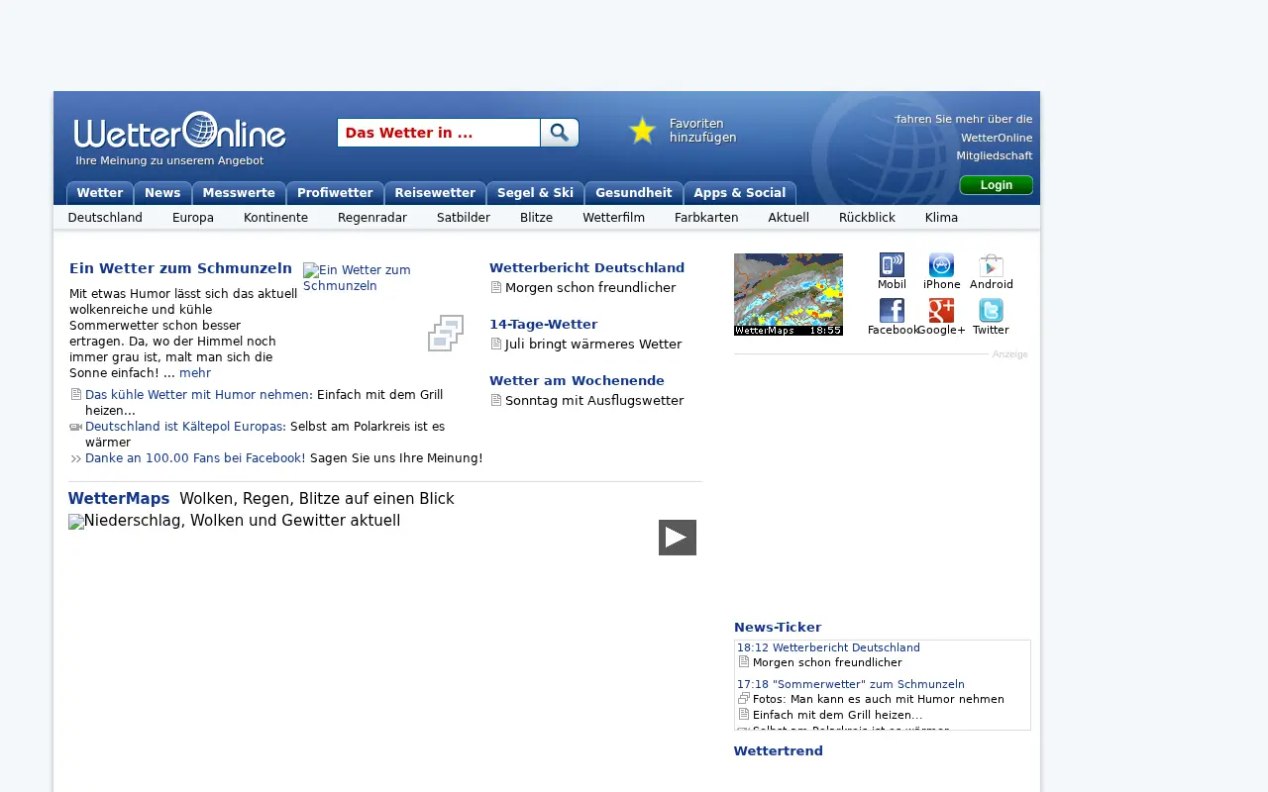The image size is (1268, 792).
Task: Open the photo gallery icon next to the article
Action: click(x=446, y=334)
